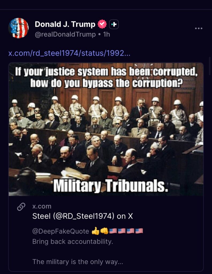
Task: Open the Donald J. Trump display name
Action: tap(65, 24)
